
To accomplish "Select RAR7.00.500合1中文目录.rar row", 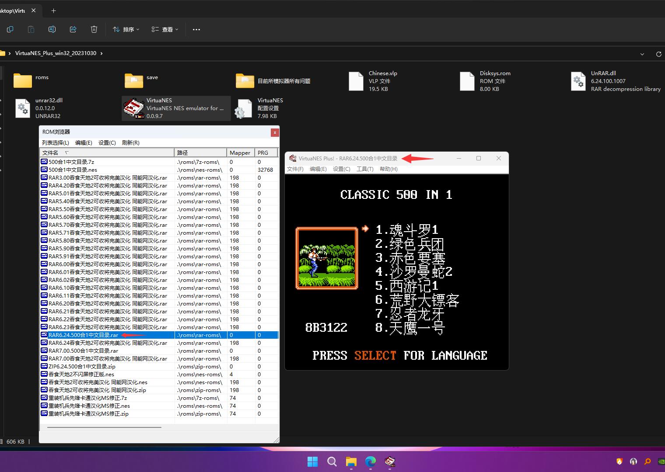I will coord(159,351).
